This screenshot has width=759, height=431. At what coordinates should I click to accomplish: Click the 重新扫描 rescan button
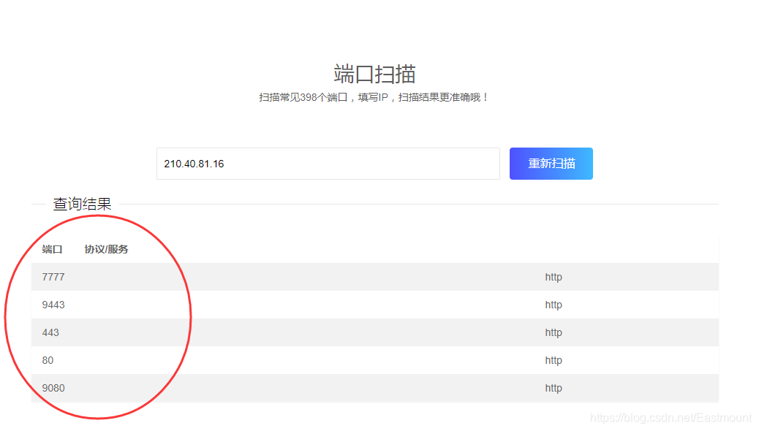[x=551, y=164]
